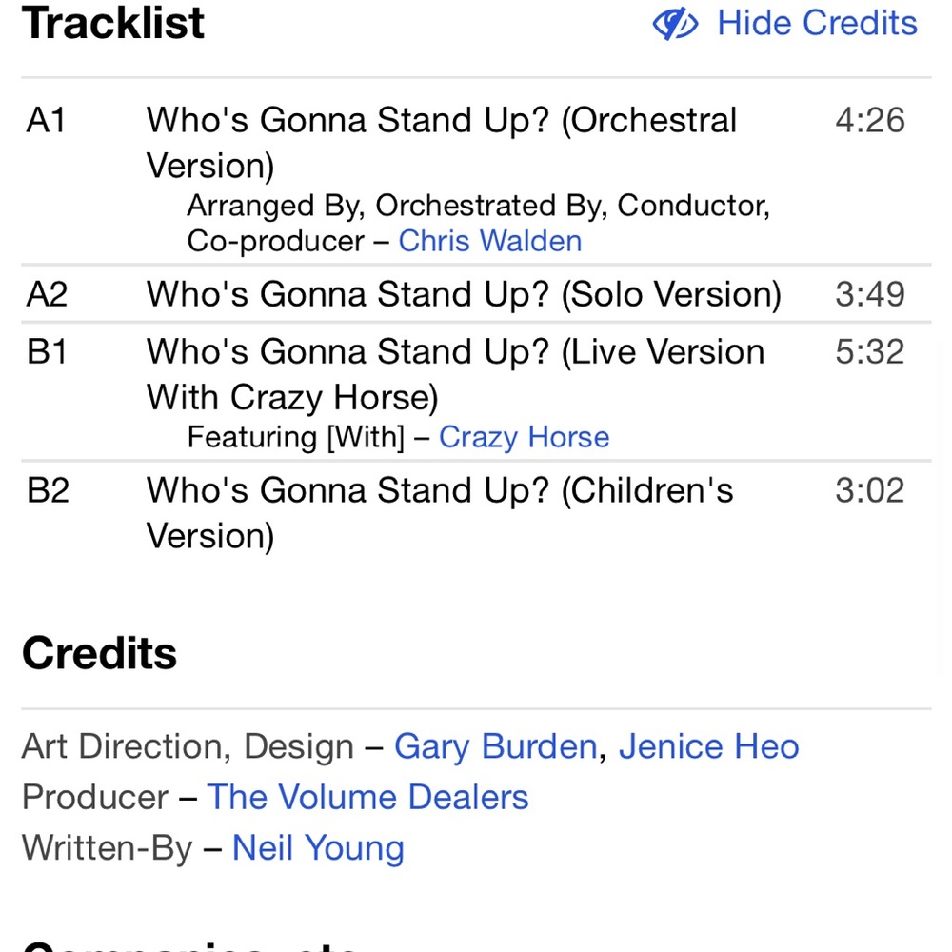Click the Tracklist section heading

pyautogui.click(x=113, y=23)
